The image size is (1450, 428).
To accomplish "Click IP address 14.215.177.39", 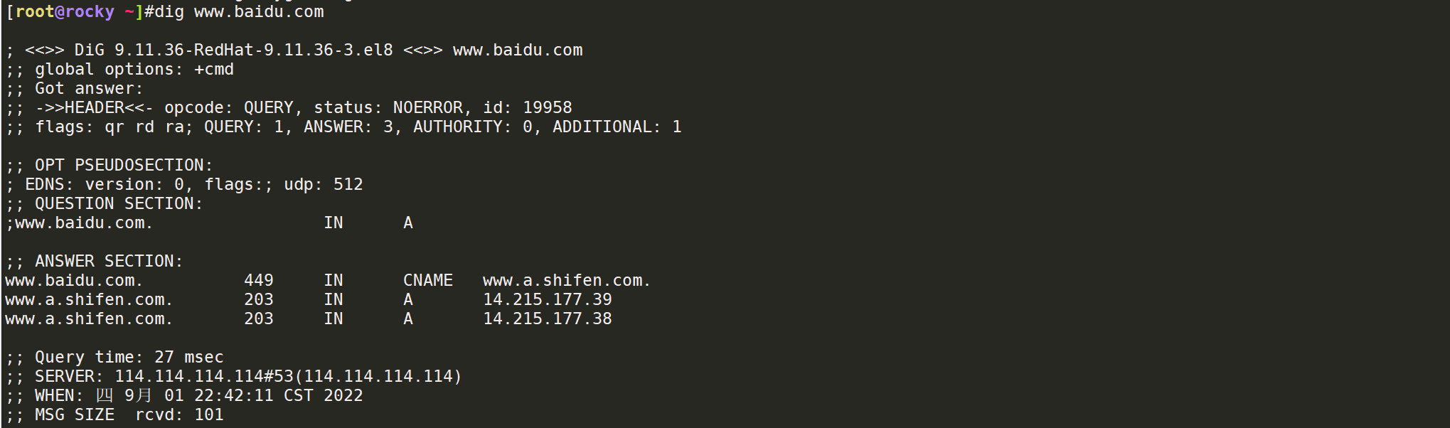I will 548,300.
